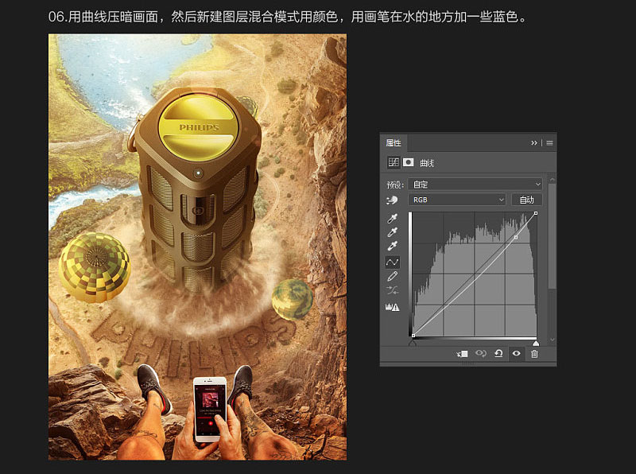Click the 自动 auto button

[x=526, y=200]
